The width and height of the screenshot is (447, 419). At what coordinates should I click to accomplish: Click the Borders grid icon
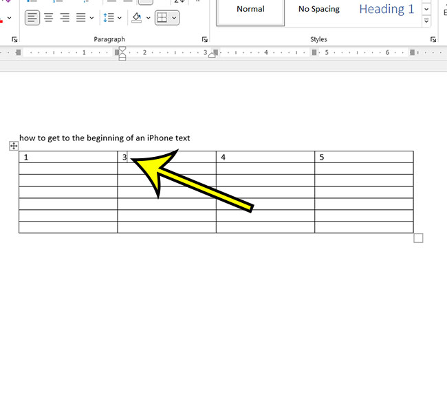(162, 18)
